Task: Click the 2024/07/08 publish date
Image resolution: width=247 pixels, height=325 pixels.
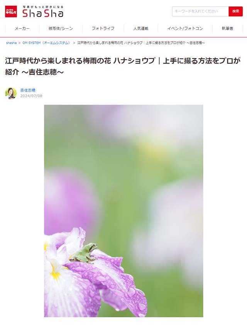Action: tap(31, 96)
